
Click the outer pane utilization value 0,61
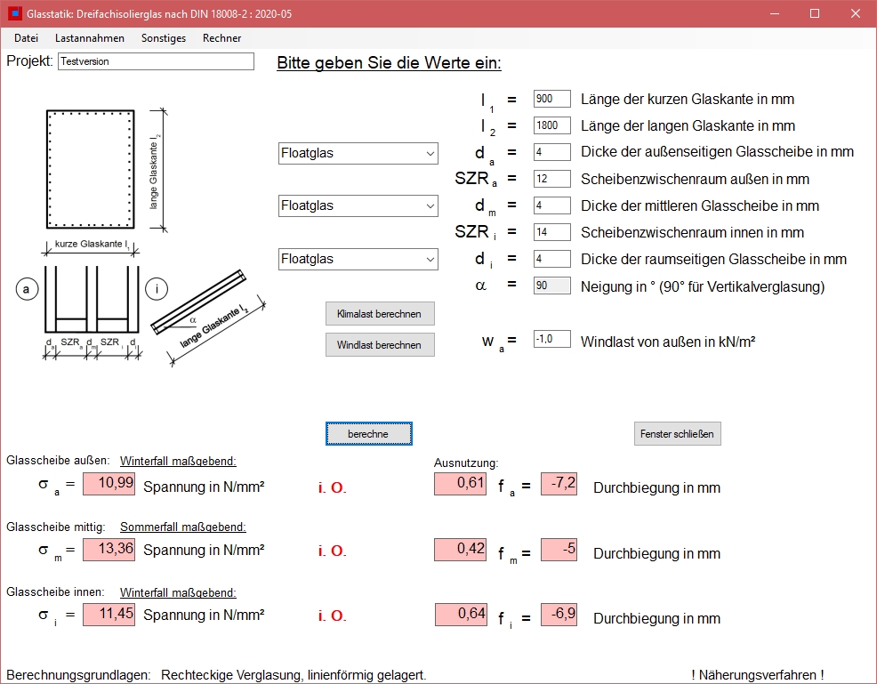pyautogui.click(x=461, y=484)
